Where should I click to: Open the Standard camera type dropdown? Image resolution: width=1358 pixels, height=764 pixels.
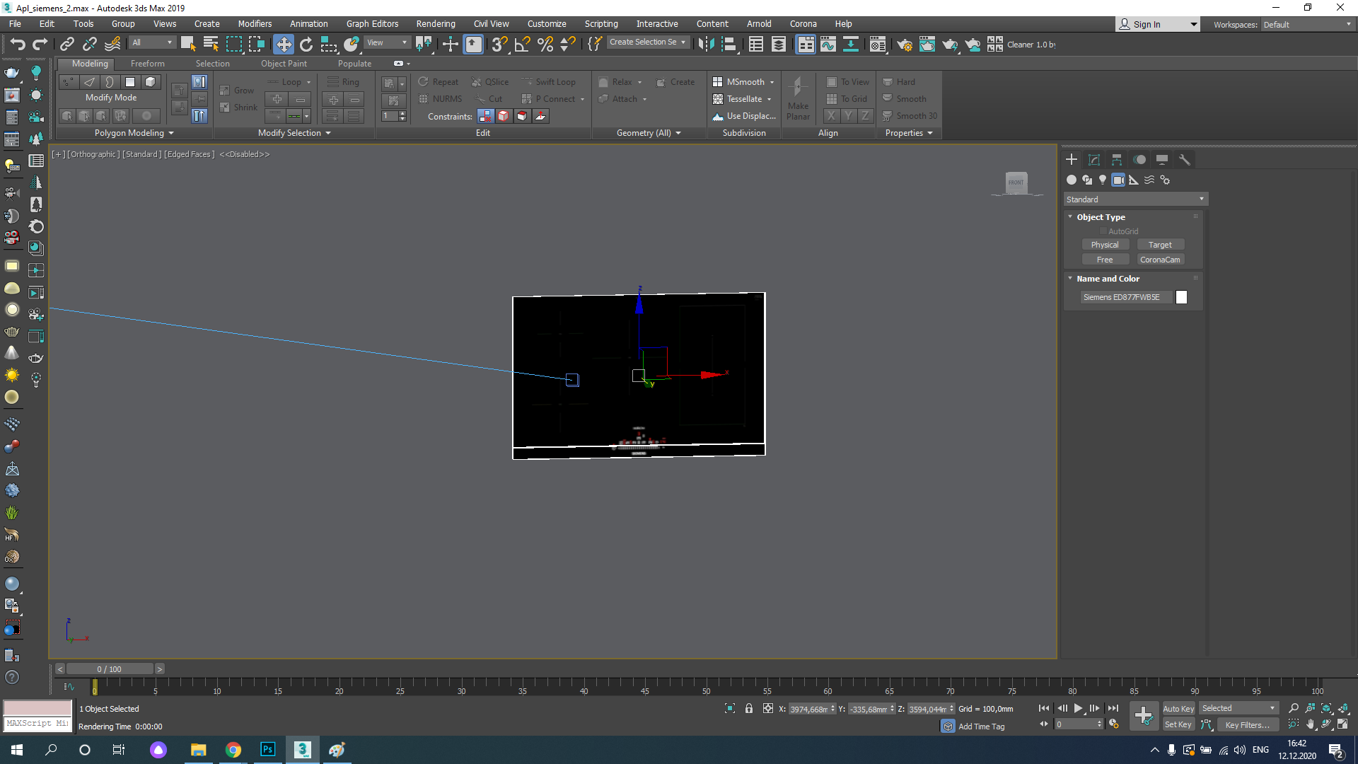click(1135, 199)
